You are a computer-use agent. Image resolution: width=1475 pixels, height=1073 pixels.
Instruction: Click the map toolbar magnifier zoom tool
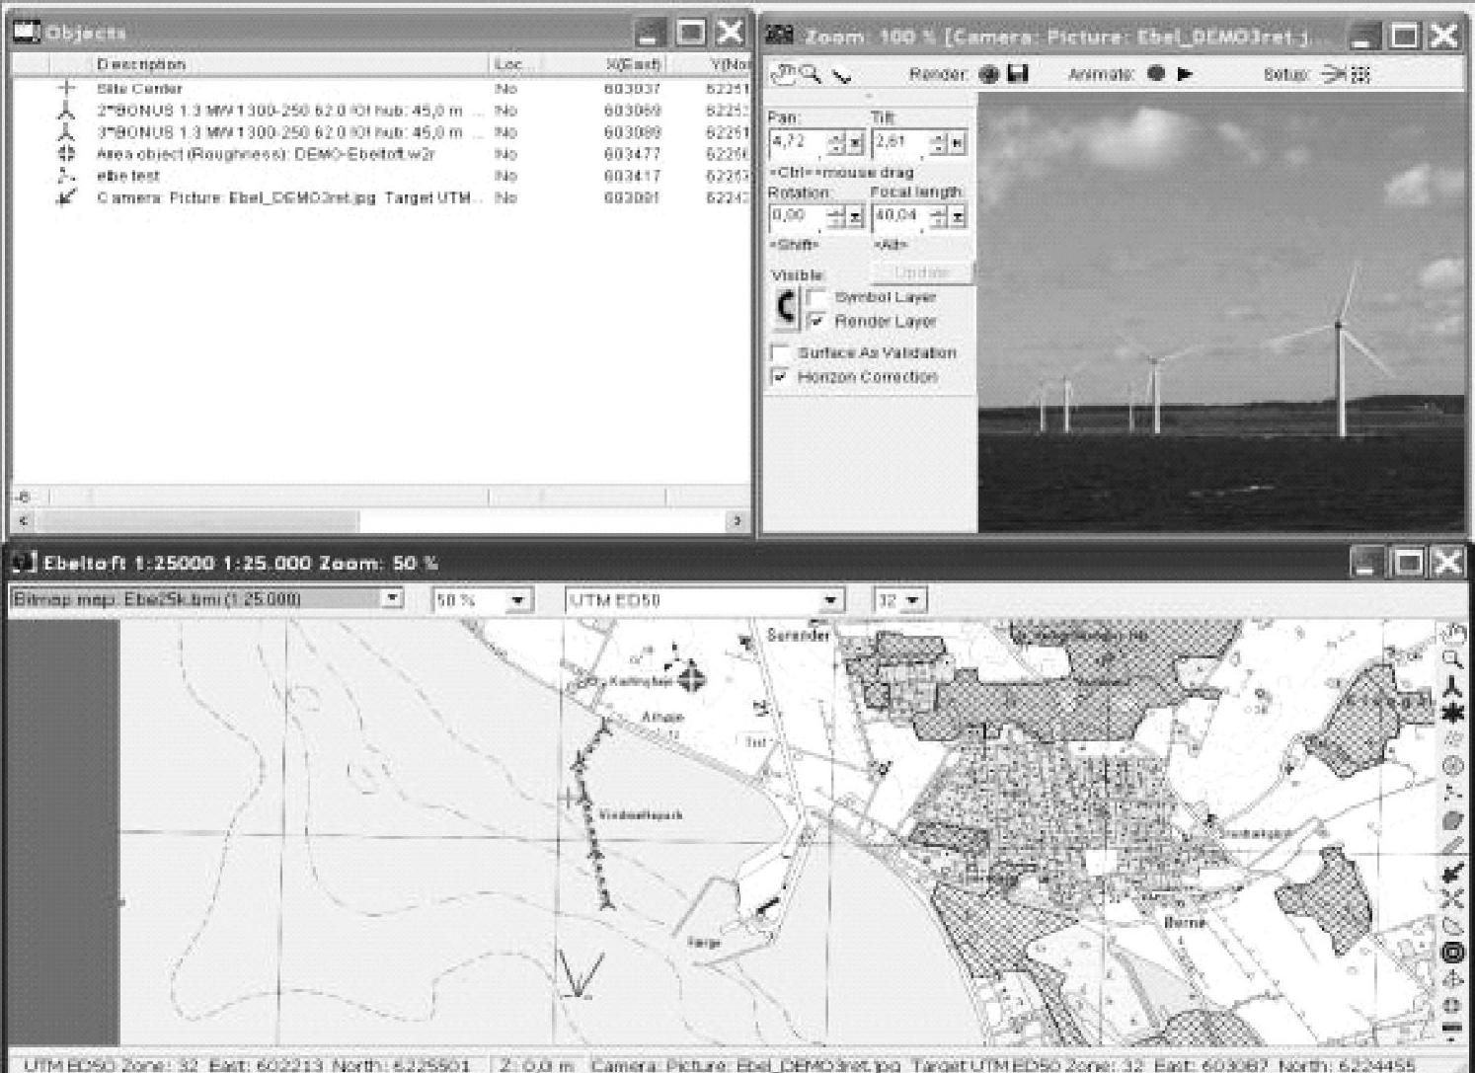tap(1452, 658)
